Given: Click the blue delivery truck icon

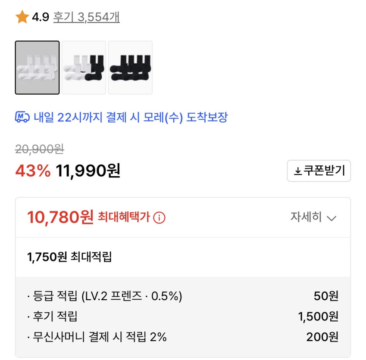Looking at the screenshot, I should coord(22,117).
